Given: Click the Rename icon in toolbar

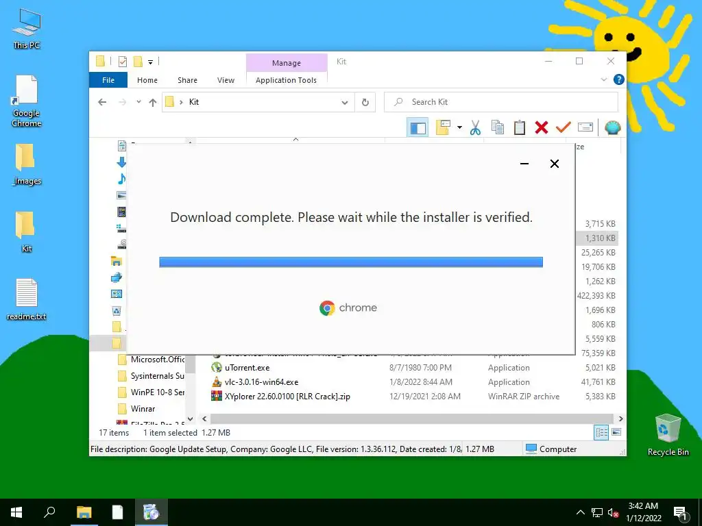Looking at the screenshot, I should click(x=585, y=127).
